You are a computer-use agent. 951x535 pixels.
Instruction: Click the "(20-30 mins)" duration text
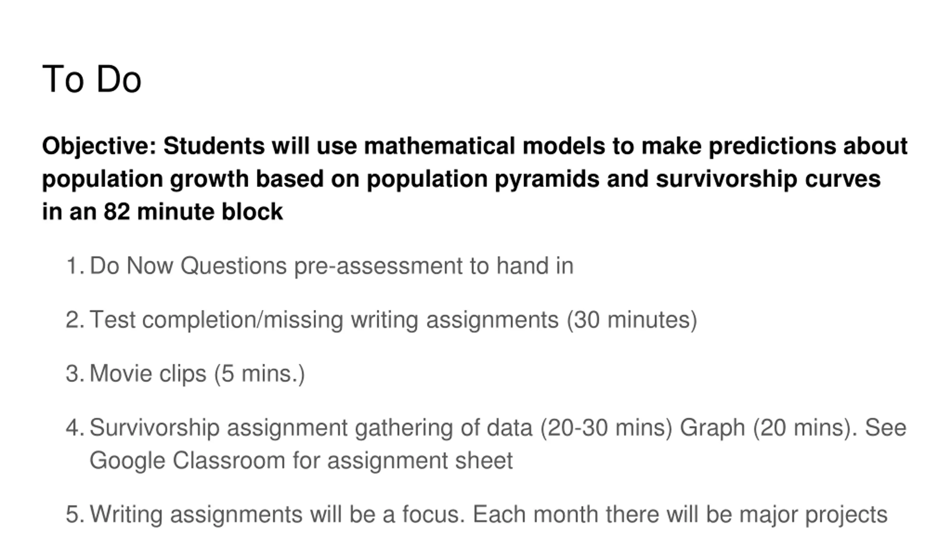[606, 428]
